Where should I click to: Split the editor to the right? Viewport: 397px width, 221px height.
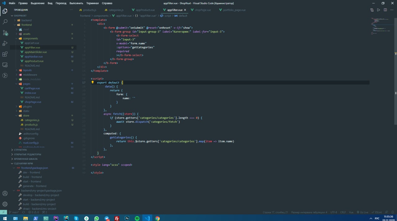pyautogui.click(x=385, y=10)
